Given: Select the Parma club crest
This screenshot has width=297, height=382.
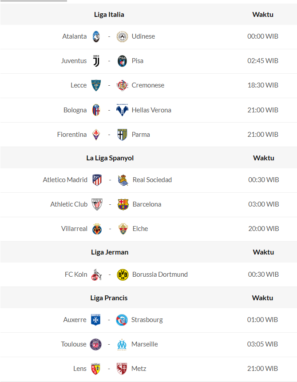Looking at the screenshot, I should click(x=122, y=135).
